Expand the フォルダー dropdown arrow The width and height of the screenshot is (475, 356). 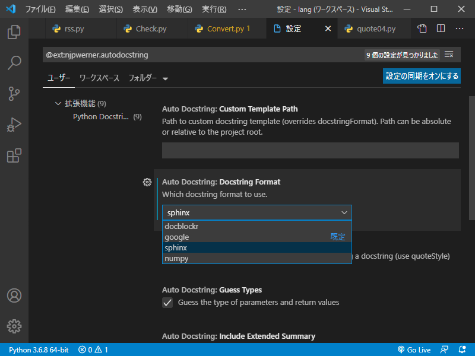point(165,78)
